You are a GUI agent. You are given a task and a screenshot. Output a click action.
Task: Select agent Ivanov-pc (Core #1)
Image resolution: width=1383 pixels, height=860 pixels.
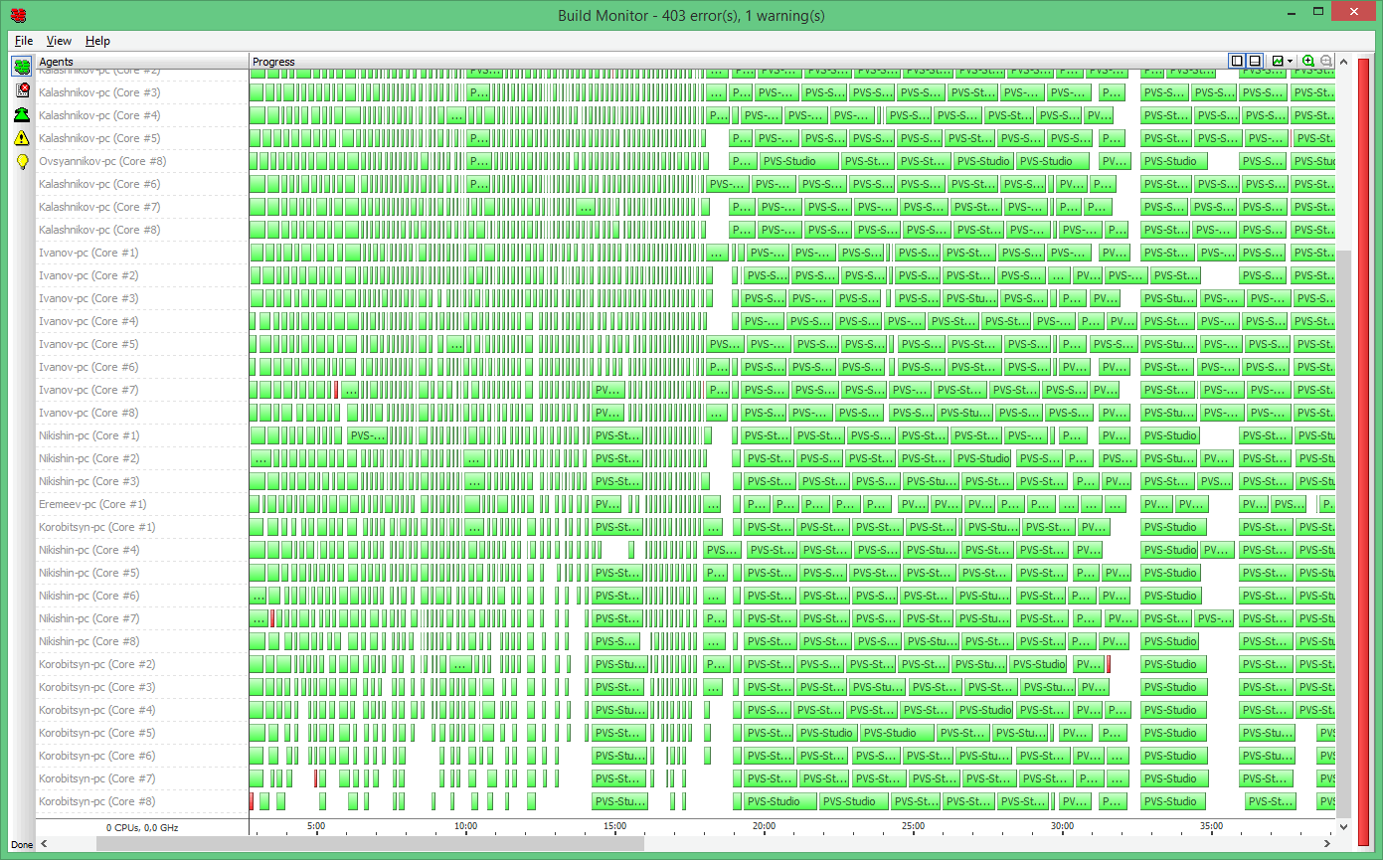(88, 253)
